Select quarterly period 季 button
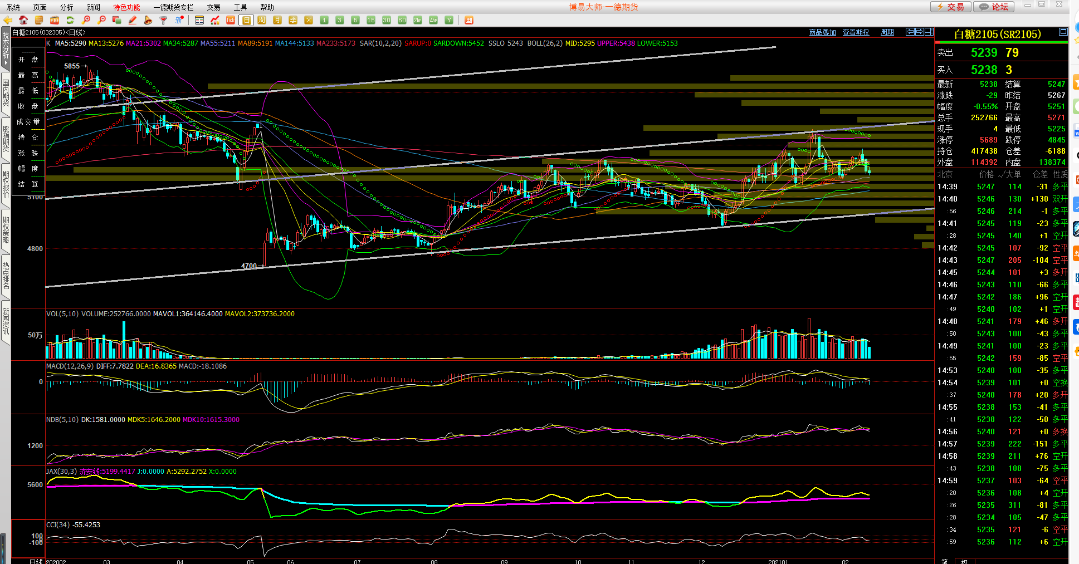This screenshot has width=1079, height=564. point(293,20)
